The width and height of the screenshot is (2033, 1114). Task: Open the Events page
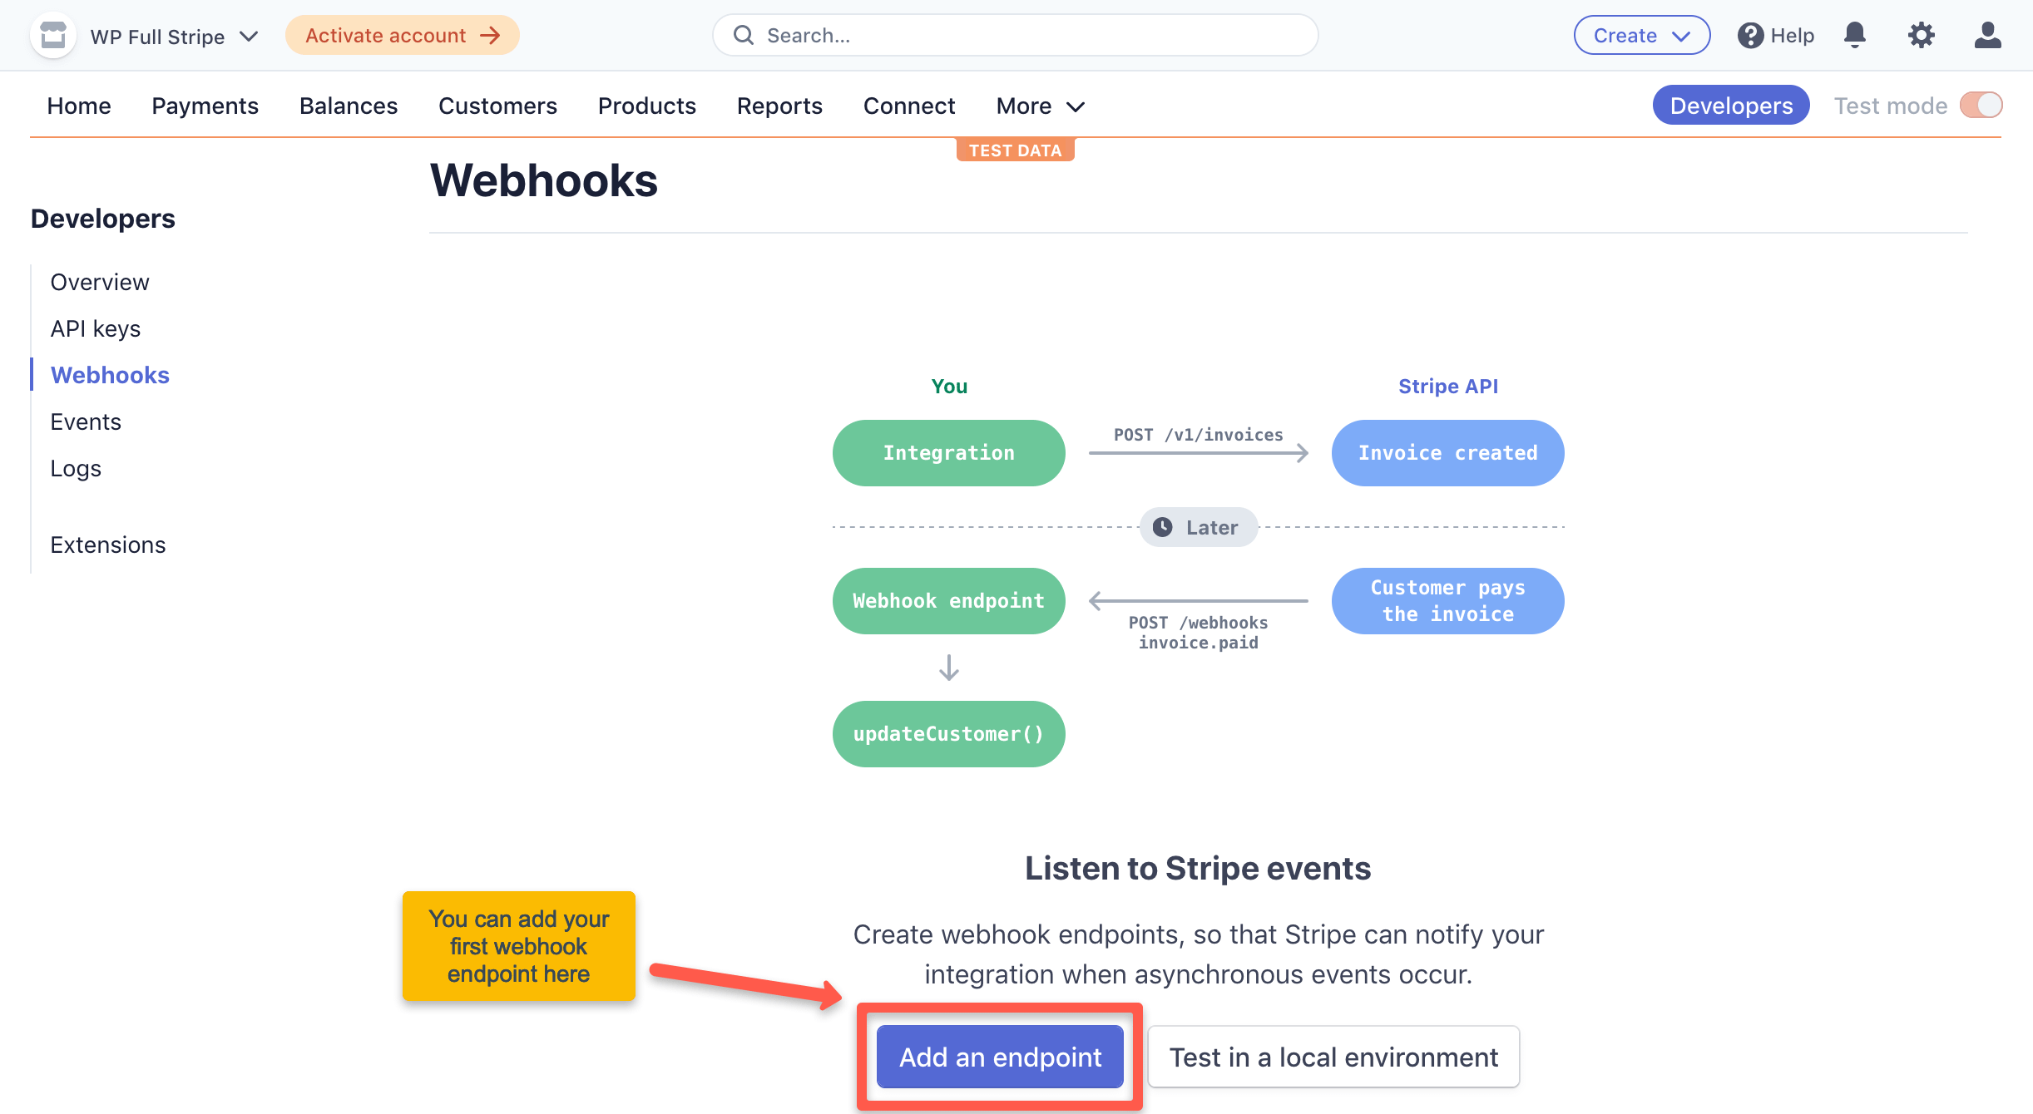(x=86, y=421)
